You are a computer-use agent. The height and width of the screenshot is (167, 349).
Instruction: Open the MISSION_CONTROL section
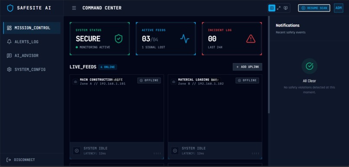(x=32, y=28)
